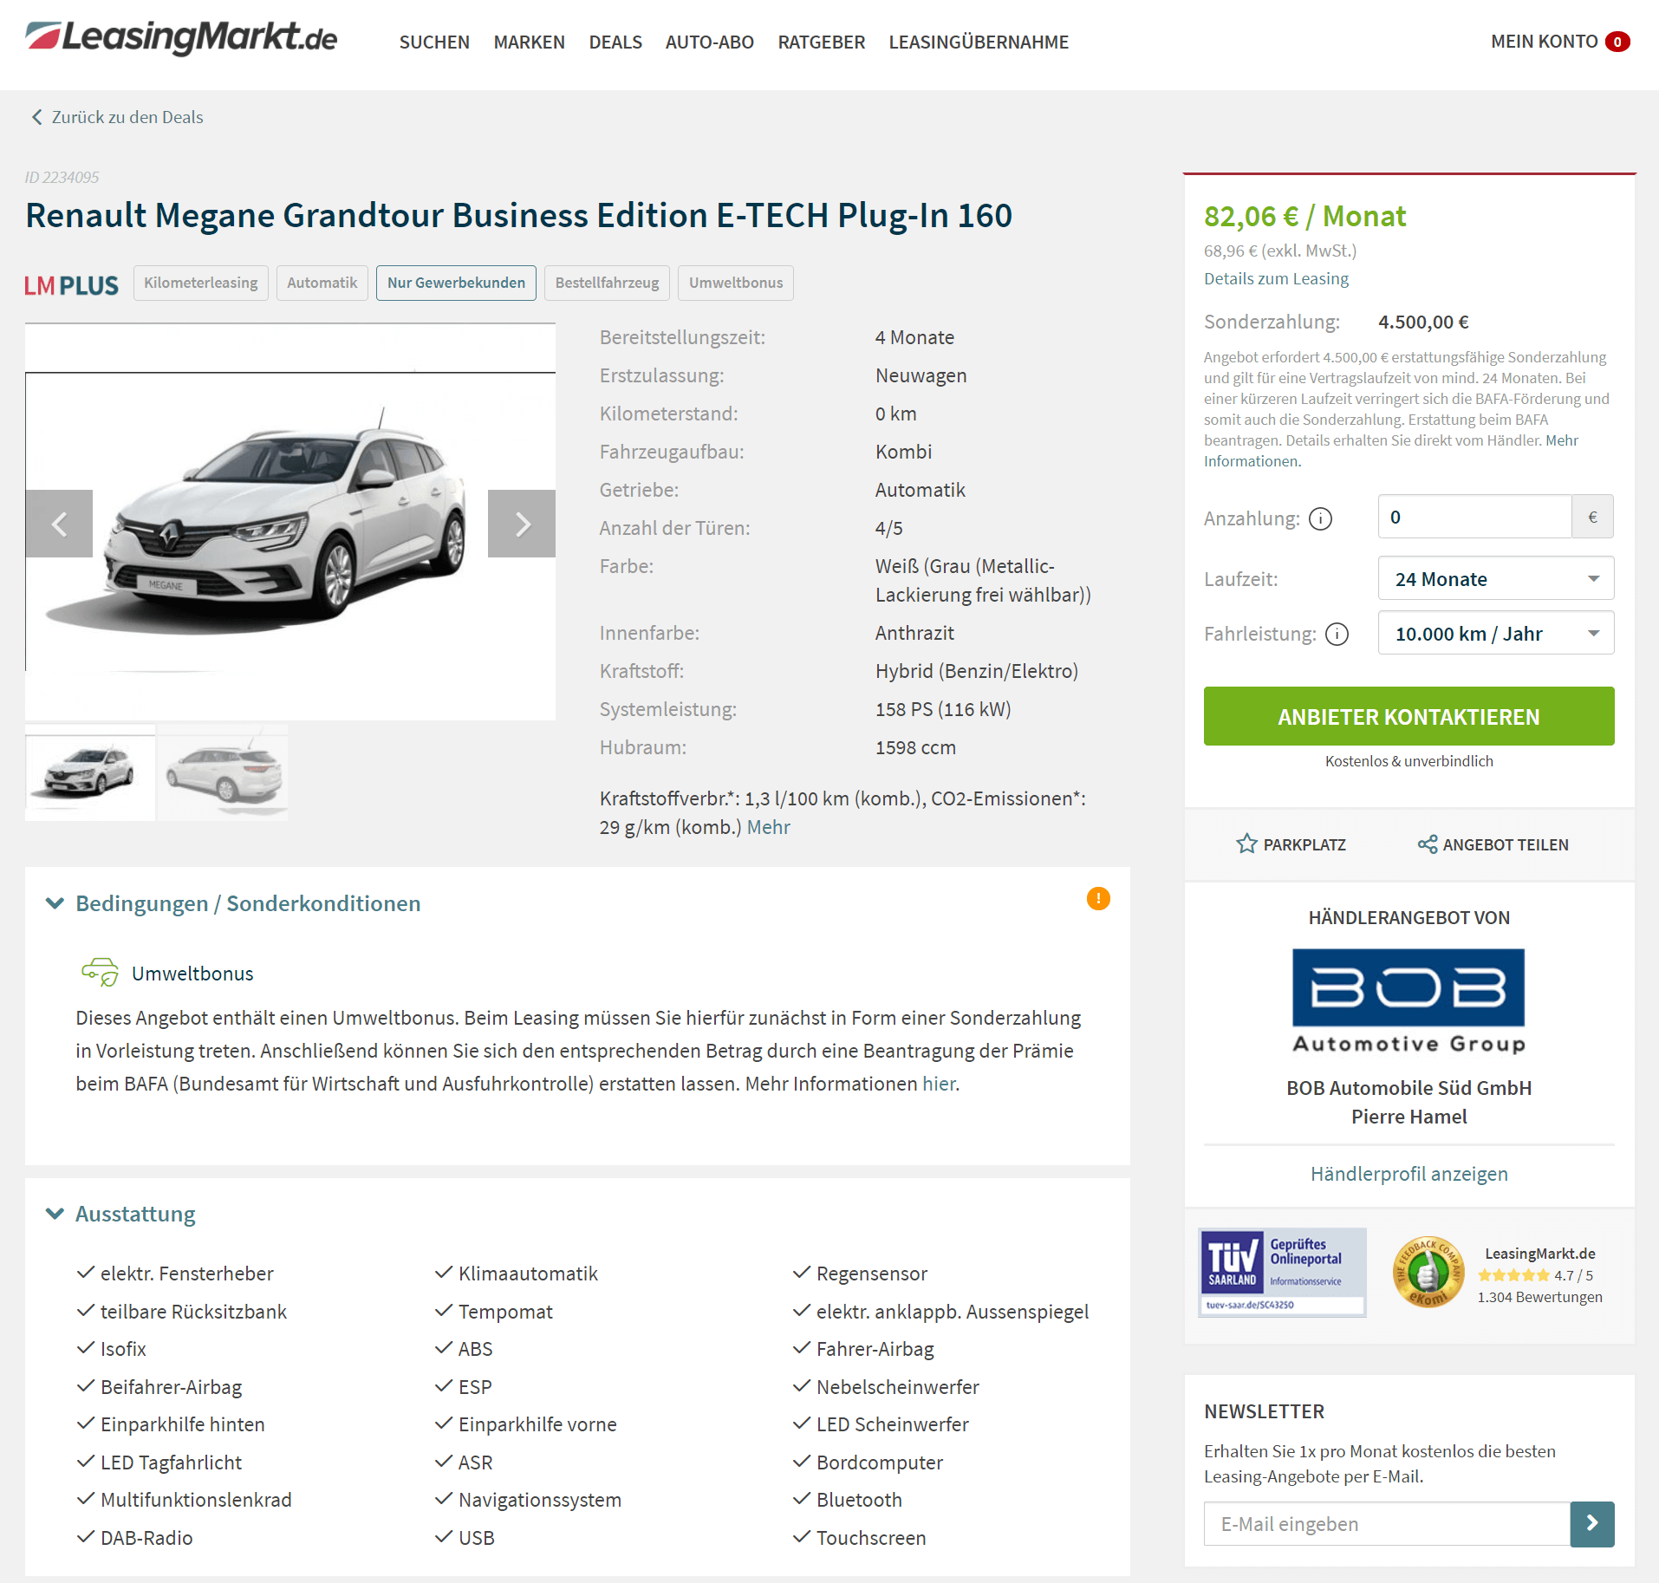Click the Mein Konto notification counter badge

tap(1617, 42)
